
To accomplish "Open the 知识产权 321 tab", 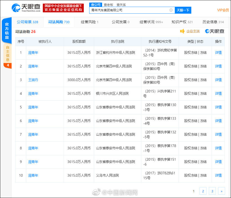I will click(182, 22).
